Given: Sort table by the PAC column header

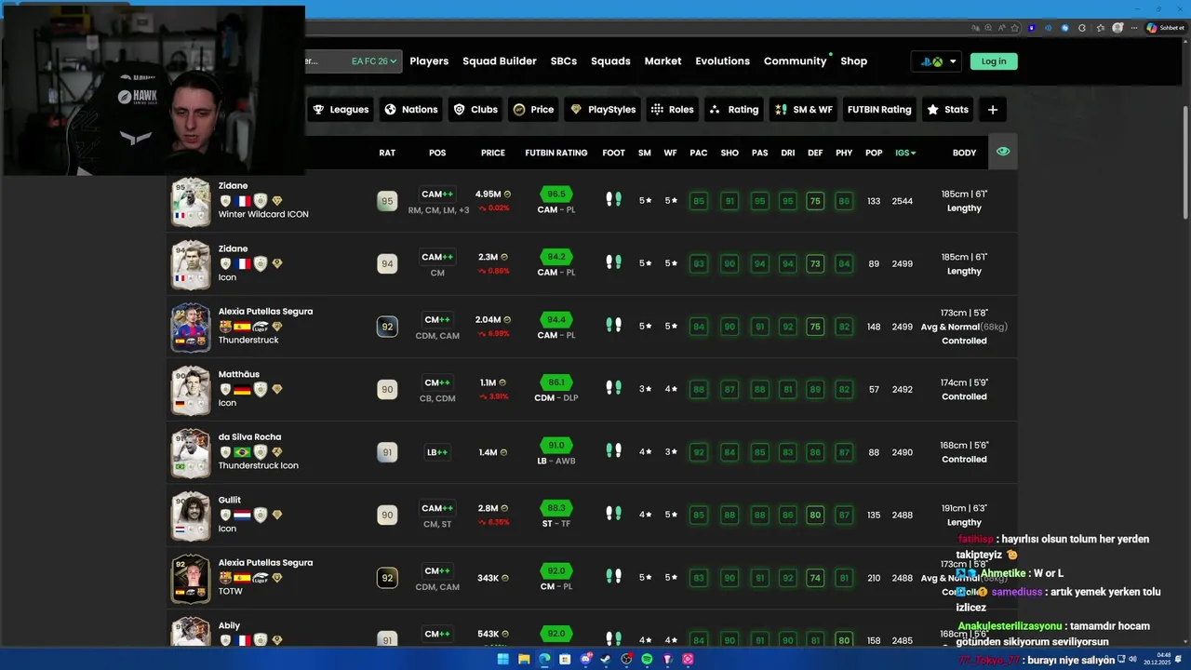Looking at the screenshot, I should [x=699, y=153].
